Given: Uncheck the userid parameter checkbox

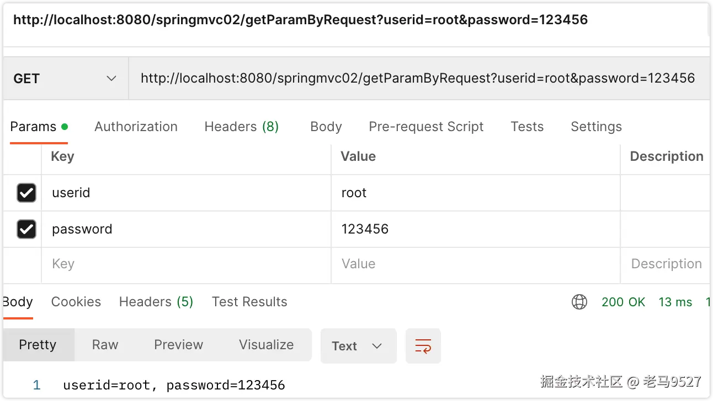Looking at the screenshot, I should (x=26, y=193).
